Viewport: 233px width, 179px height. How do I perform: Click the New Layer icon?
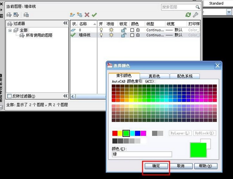tap(73, 15)
